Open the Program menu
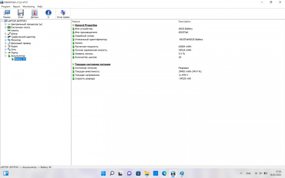 [6, 7]
